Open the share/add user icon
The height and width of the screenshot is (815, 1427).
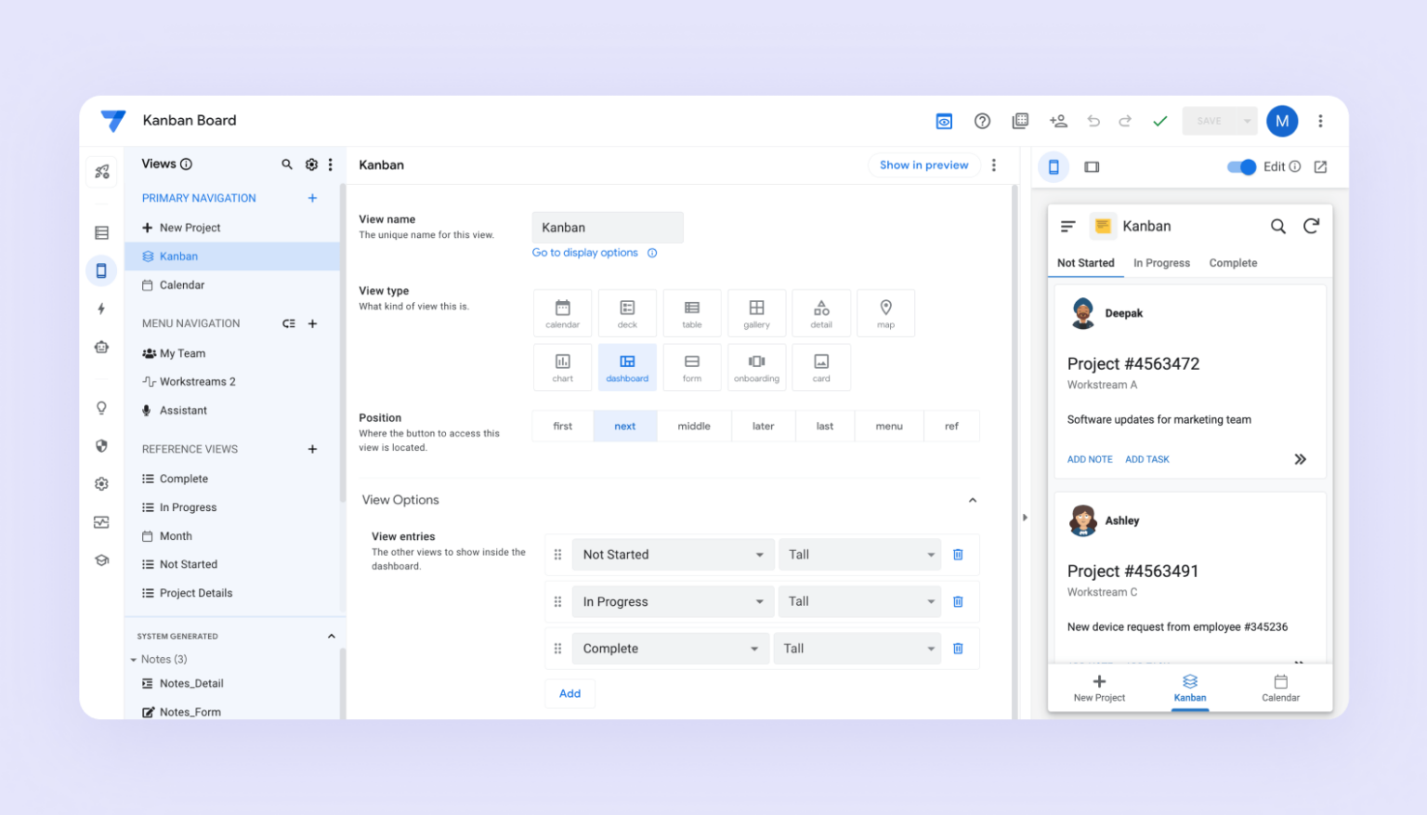[1057, 121]
